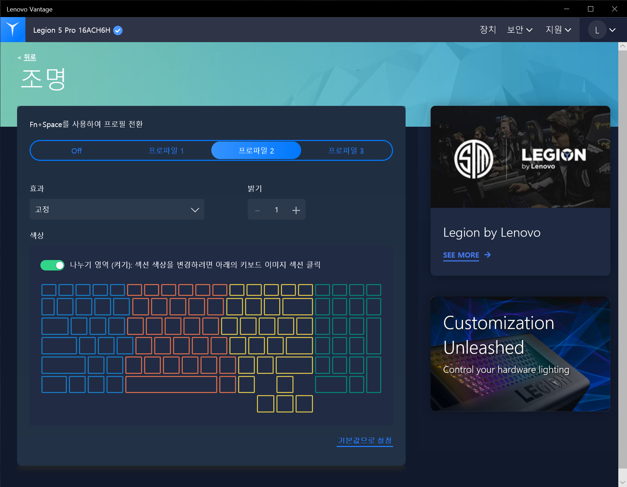Expand the account dropdown chevron
The image size is (627, 487).
click(x=612, y=30)
